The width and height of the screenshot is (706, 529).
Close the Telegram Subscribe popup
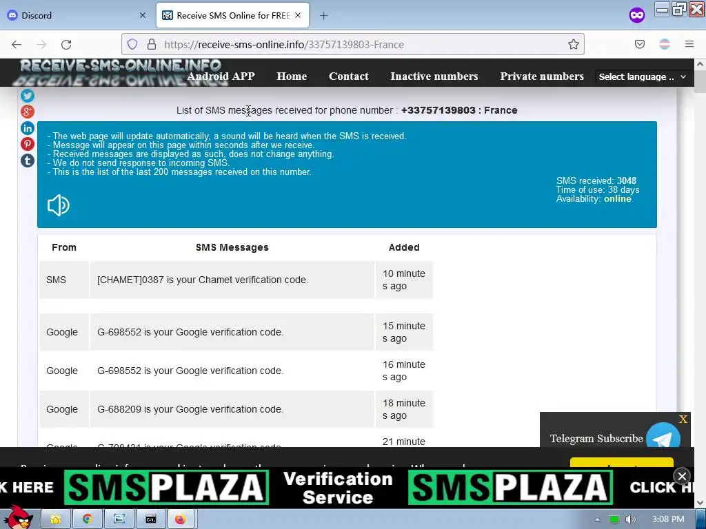tap(683, 419)
